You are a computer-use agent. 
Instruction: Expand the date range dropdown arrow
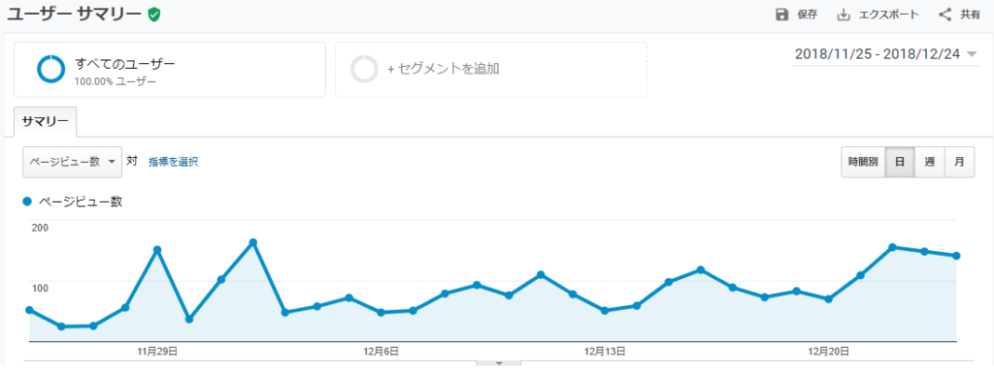coord(973,54)
